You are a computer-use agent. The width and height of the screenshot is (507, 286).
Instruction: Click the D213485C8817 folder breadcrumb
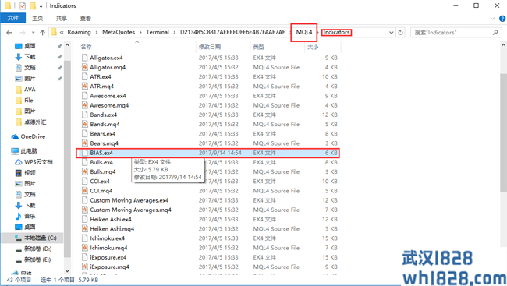(232, 32)
